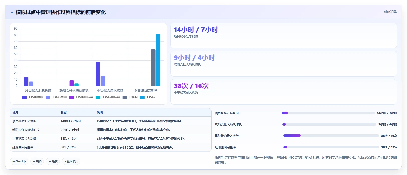407x175 pixels.
Task: Click table value 38次 / 16次
Action: [x=69, y=139]
